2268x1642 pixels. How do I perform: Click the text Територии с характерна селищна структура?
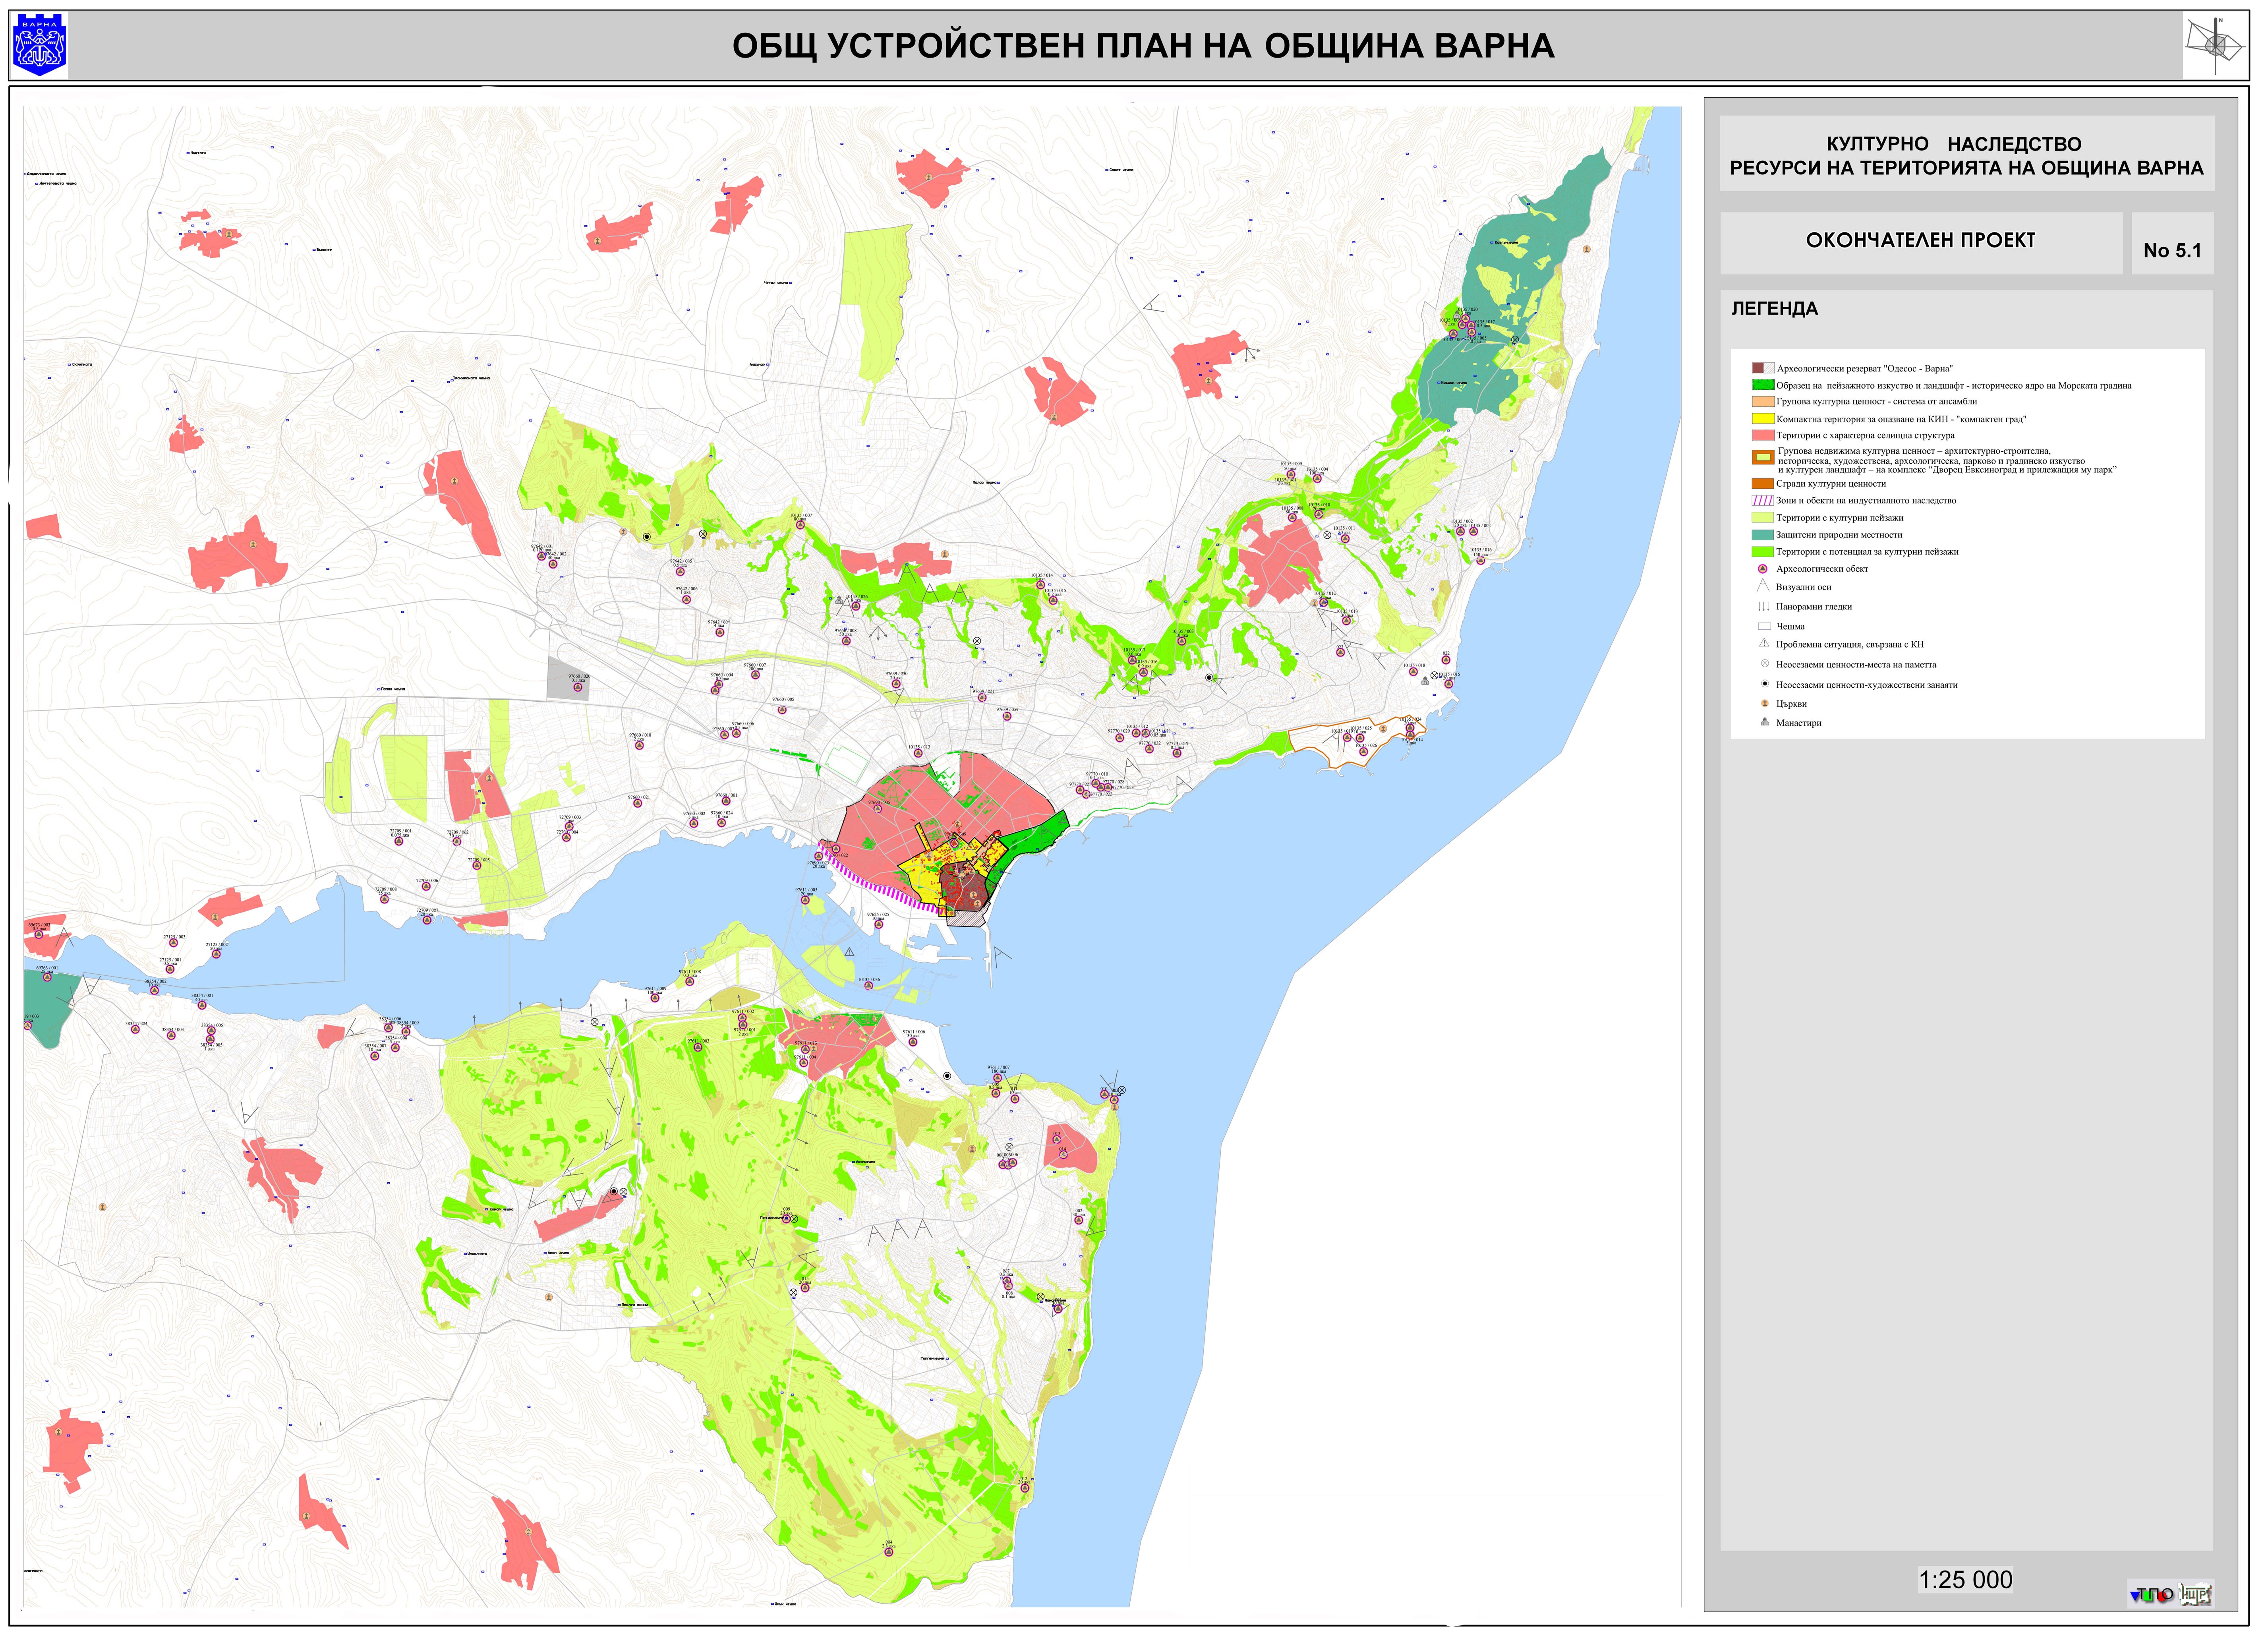click(x=1865, y=436)
